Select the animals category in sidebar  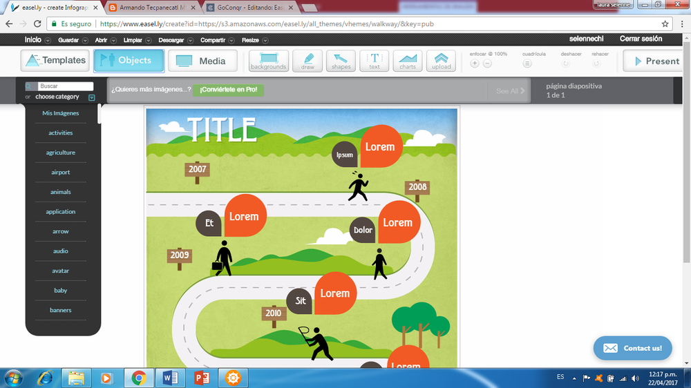(x=61, y=192)
